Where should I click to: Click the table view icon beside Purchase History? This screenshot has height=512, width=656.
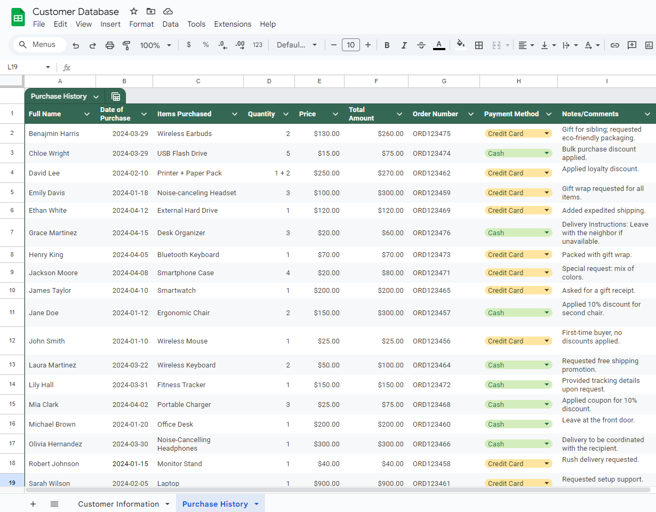(x=116, y=97)
